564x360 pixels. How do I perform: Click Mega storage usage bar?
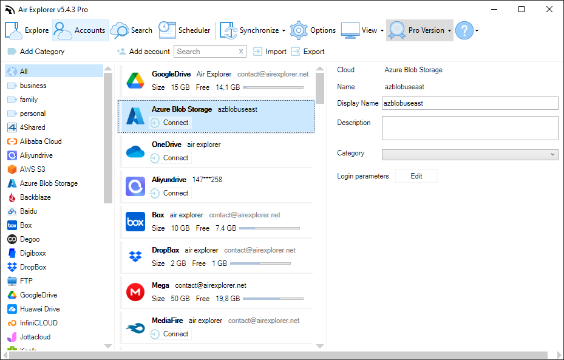click(273, 299)
